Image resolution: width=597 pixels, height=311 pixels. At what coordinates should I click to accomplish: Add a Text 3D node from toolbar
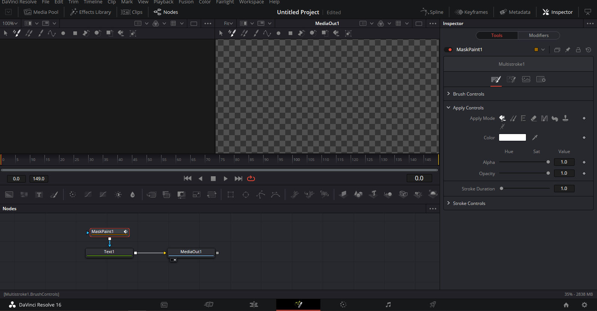[x=373, y=195]
